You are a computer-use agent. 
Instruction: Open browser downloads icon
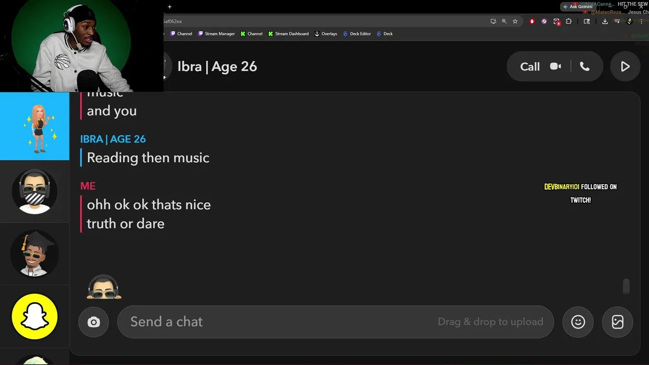(x=605, y=21)
